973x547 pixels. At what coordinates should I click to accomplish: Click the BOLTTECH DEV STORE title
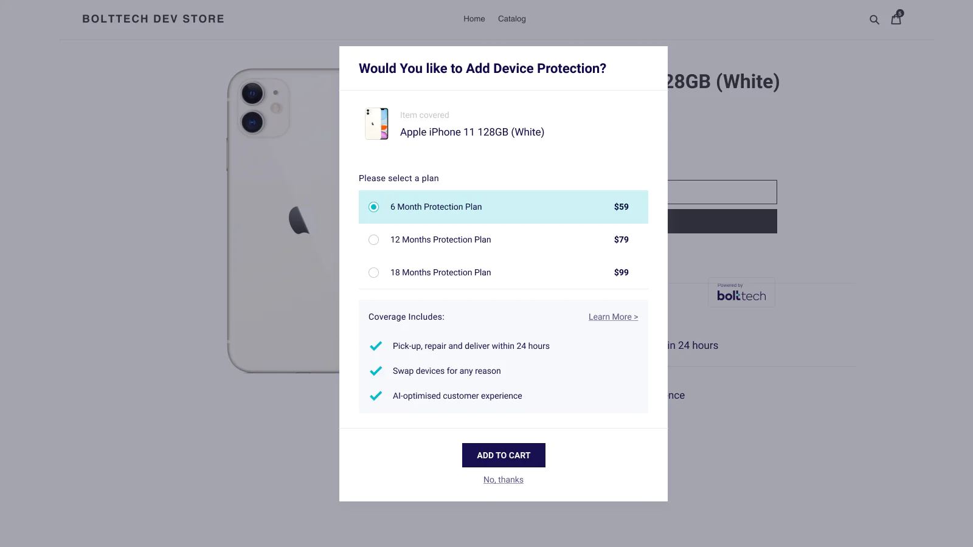(x=153, y=19)
